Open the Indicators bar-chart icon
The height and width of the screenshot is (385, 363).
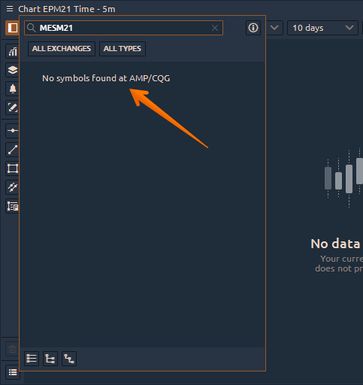coord(13,51)
